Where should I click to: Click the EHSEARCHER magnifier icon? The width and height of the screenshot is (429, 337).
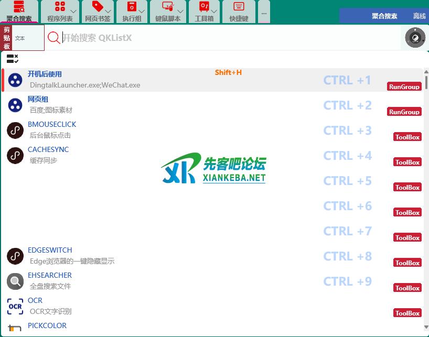(x=15, y=281)
